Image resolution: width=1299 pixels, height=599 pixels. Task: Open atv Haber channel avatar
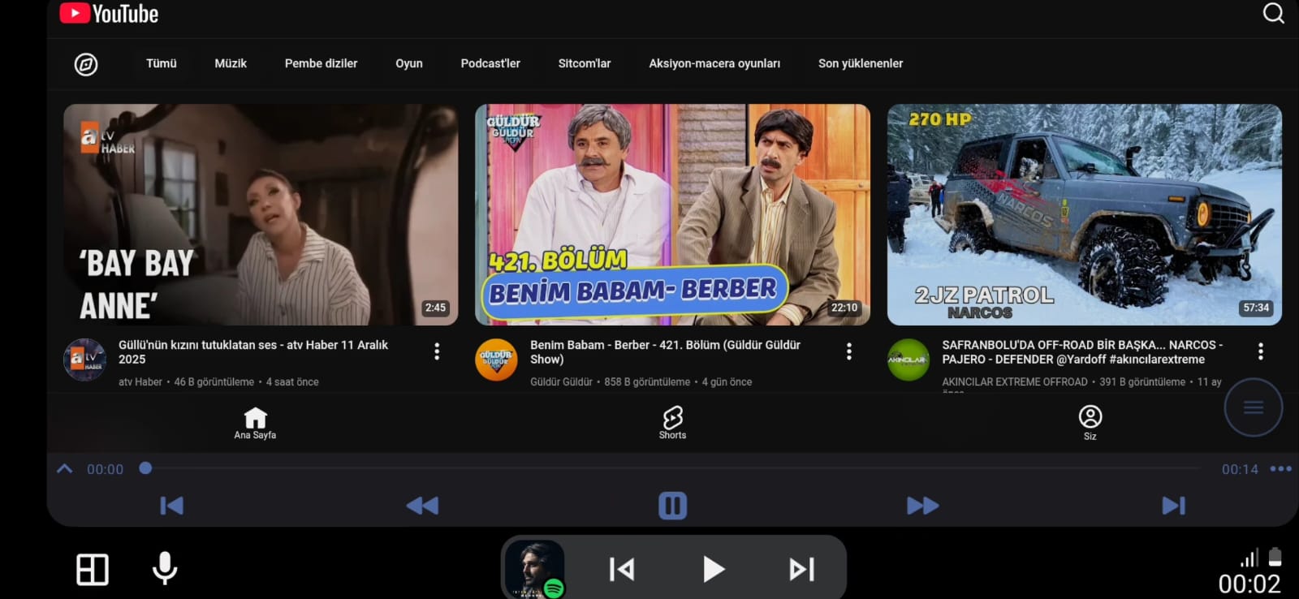[84, 360]
